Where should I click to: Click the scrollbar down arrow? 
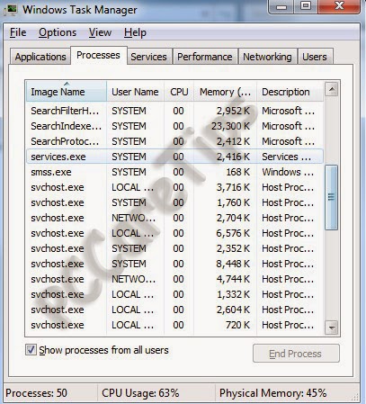(x=332, y=328)
